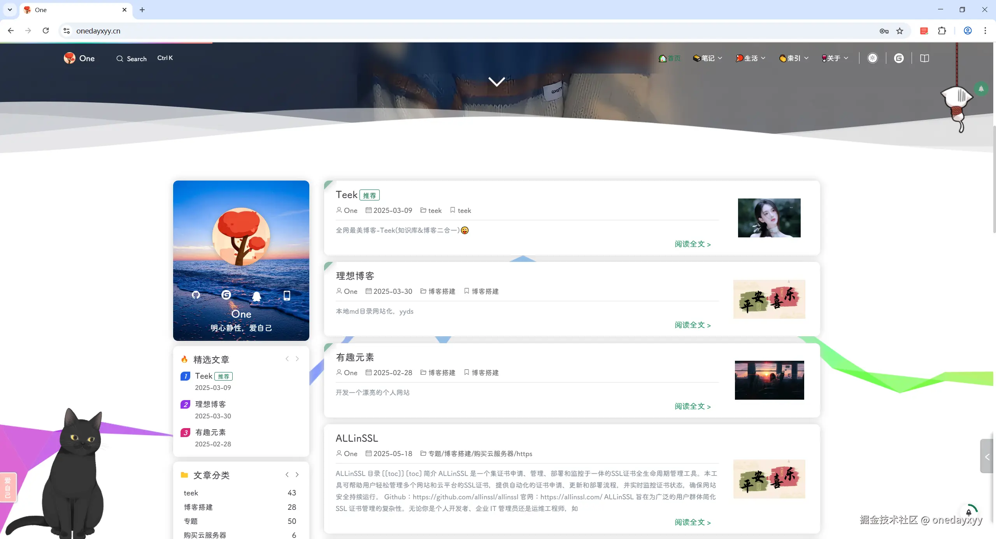The width and height of the screenshot is (996, 539).
Task: Open the ALLinSSL article title
Action: tap(357, 438)
